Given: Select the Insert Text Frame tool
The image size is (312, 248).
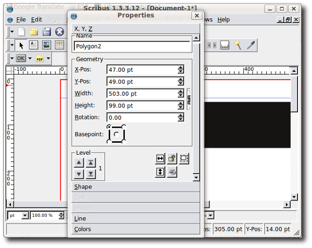Looking at the screenshot, I should click(34, 45).
